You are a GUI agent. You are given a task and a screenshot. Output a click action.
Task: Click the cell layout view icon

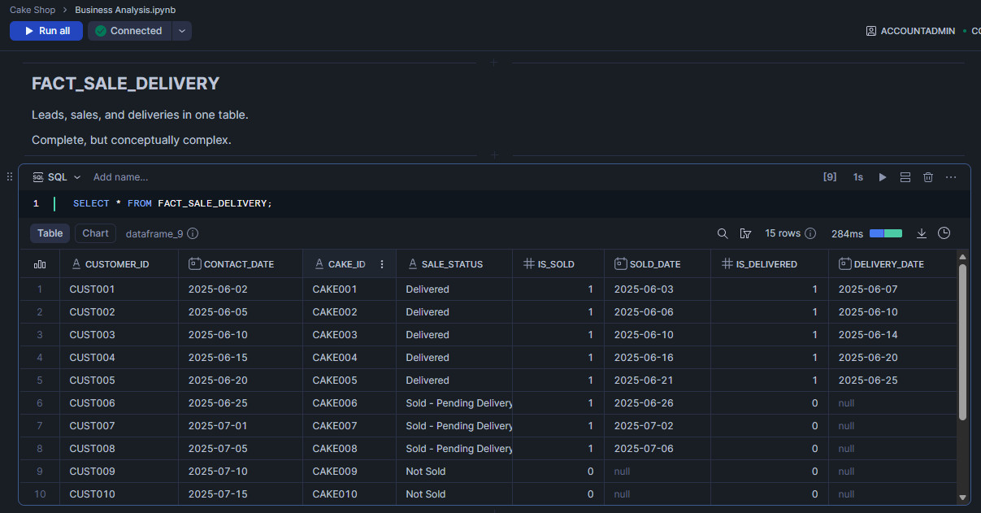point(905,177)
